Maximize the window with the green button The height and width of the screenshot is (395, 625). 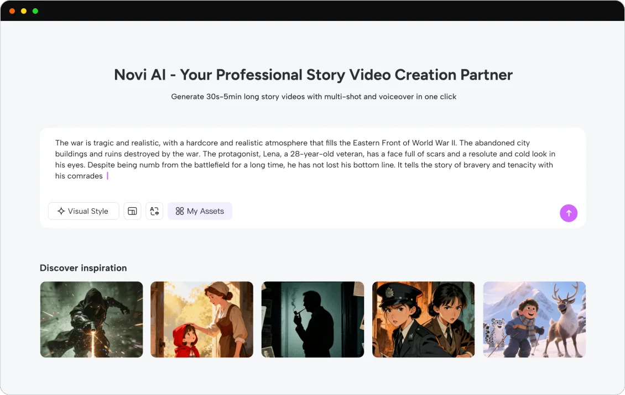tap(35, 10)
